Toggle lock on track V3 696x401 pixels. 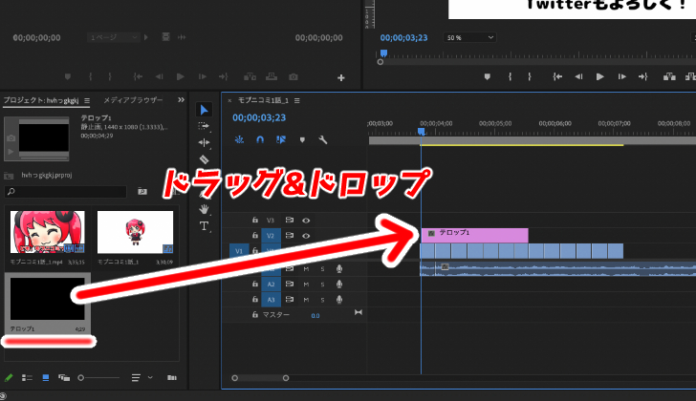254,220
